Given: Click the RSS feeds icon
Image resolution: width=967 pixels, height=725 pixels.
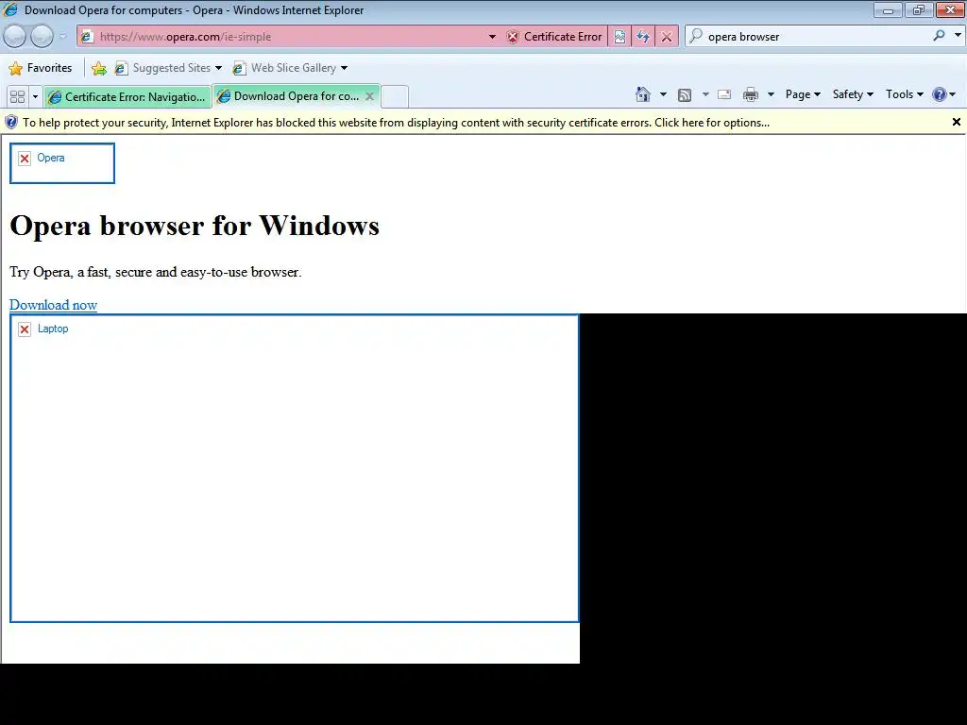Looking at the screenshot, I should click(x=685, y=95).
